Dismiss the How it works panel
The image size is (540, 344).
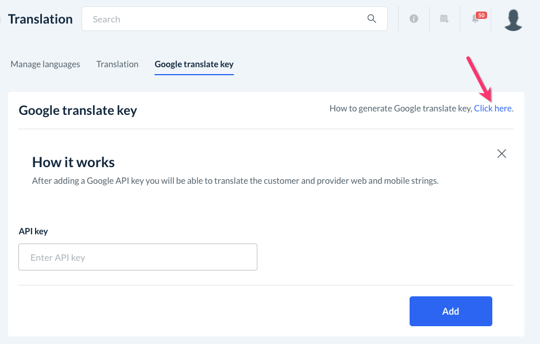502,153
